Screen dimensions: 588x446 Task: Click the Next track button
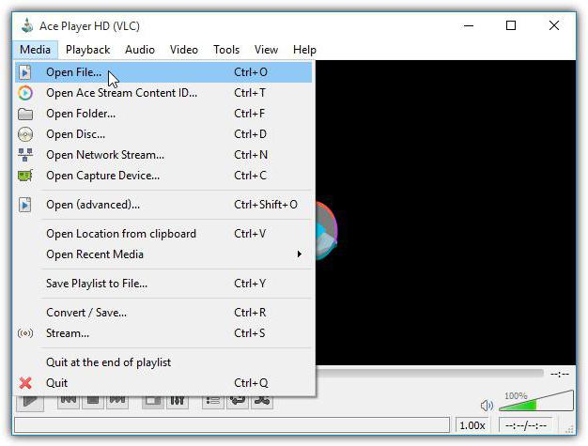117,401
